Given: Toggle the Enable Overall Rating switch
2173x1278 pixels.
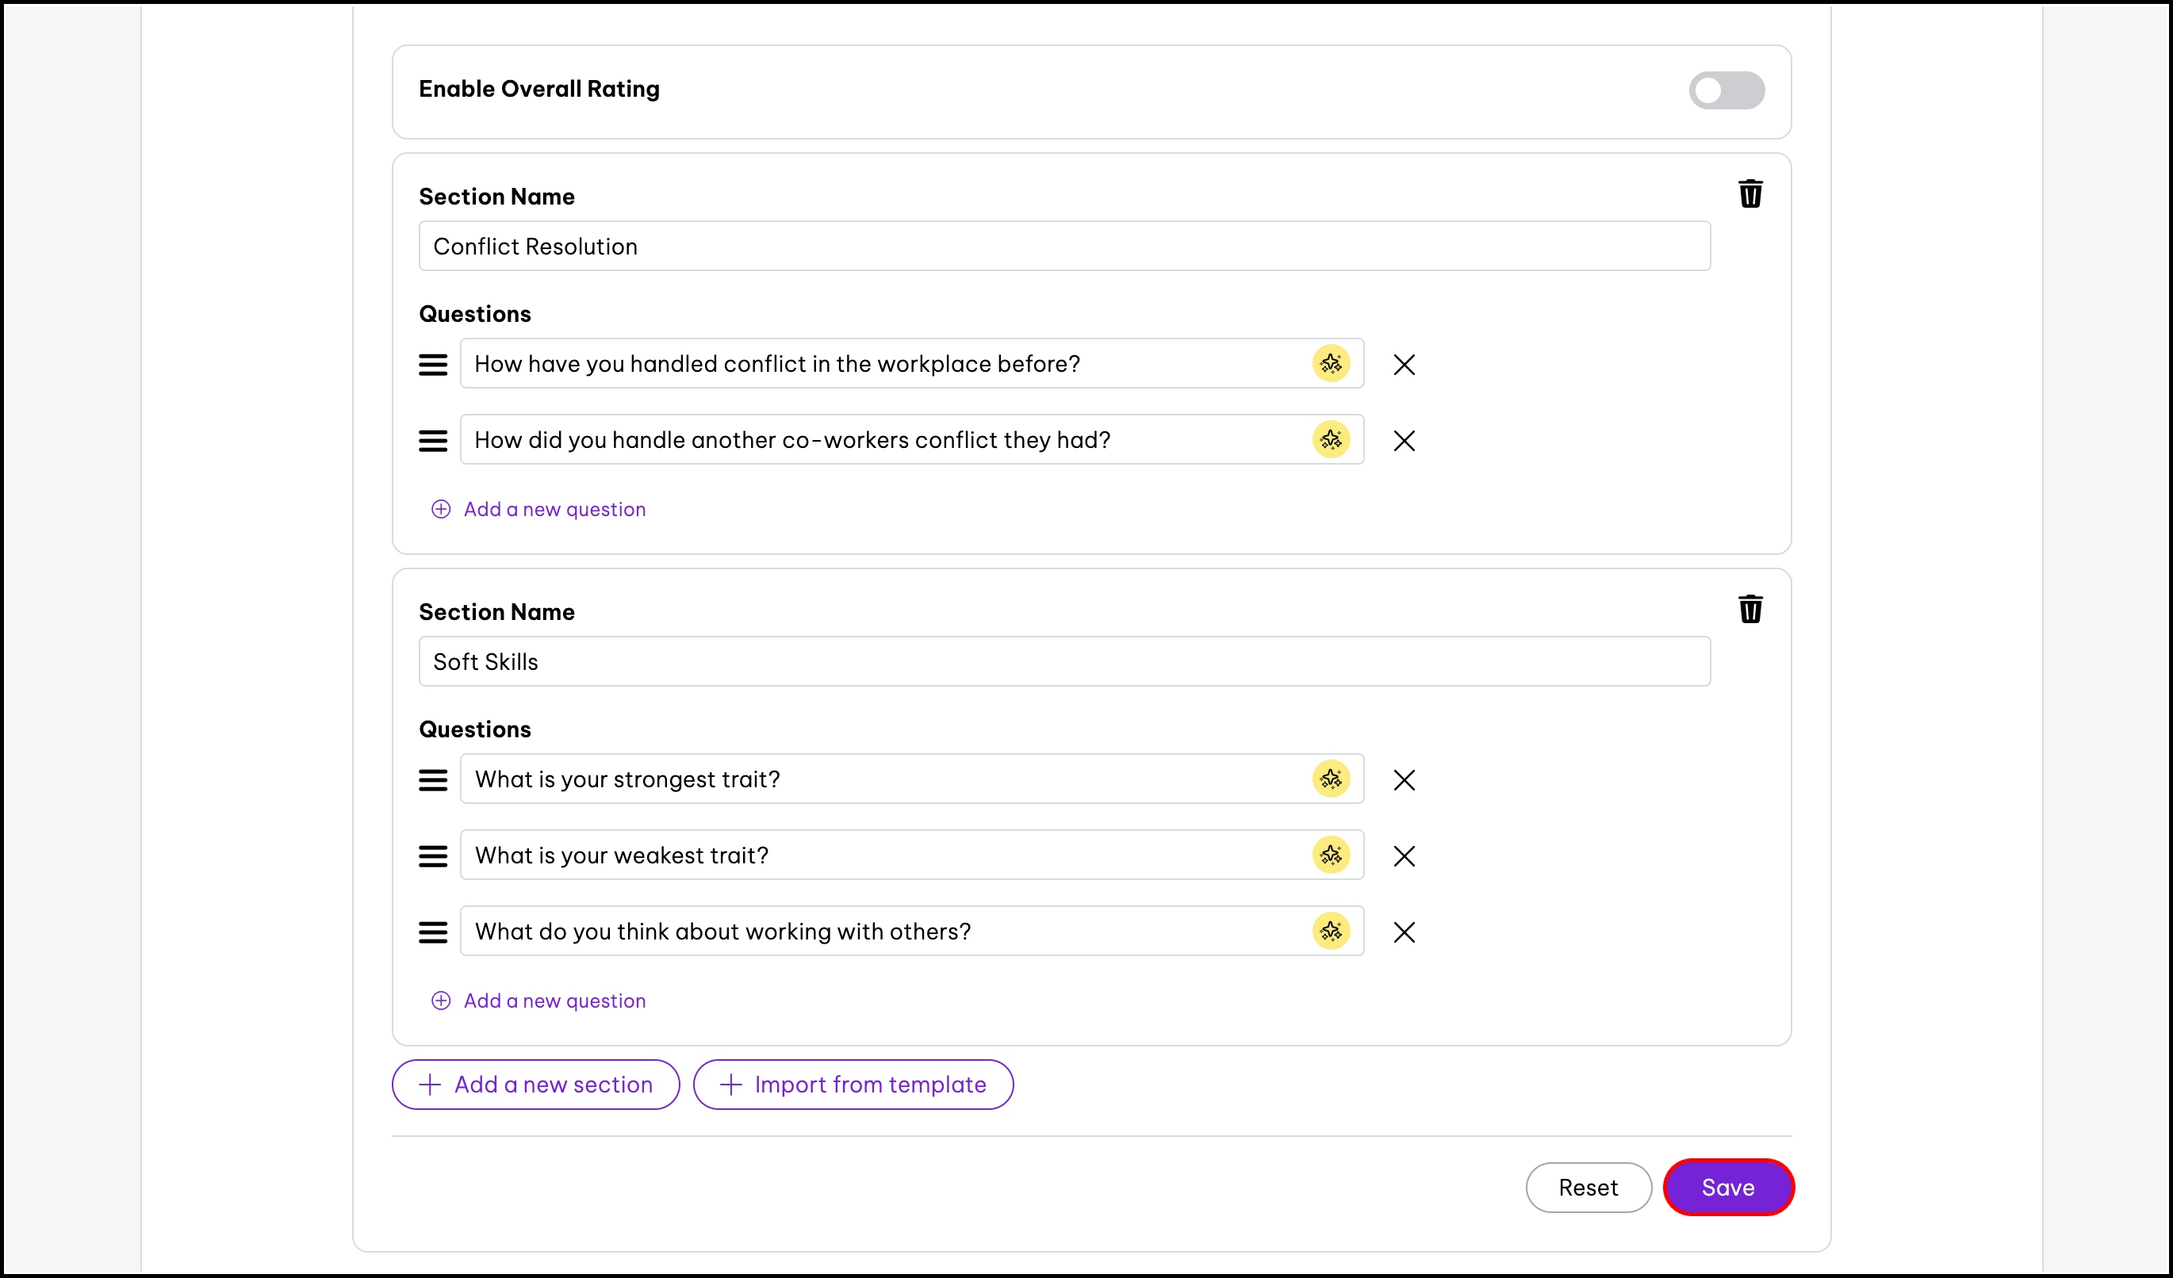Looking at the screenshot, I should [1726, 90].
